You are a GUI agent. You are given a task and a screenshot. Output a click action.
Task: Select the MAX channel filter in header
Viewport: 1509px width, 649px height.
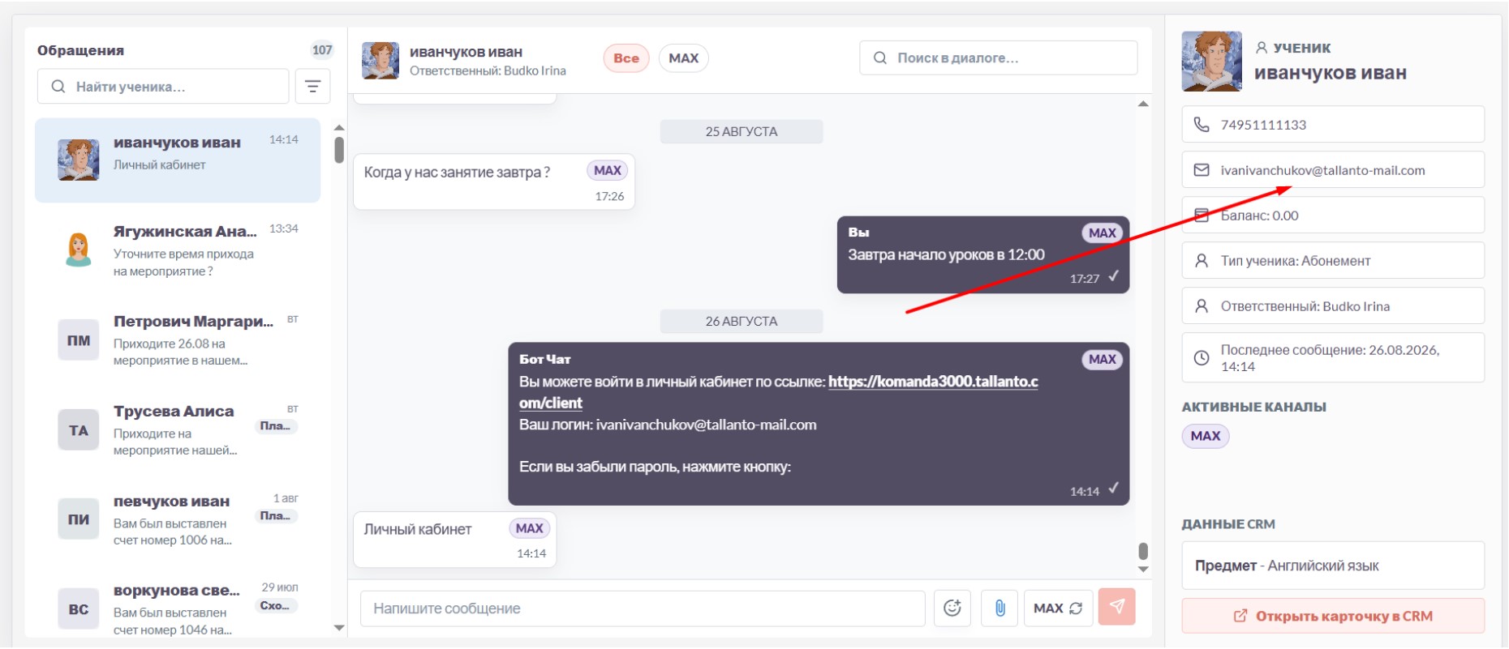point(684,58)
